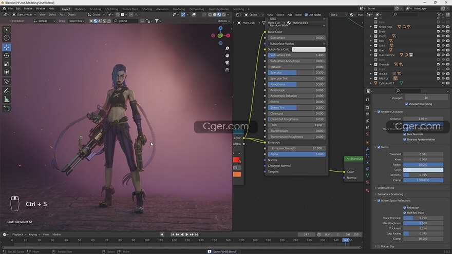Screen dimensions: 452x254
Task: Hide Braid collection with eye icon
Action: tap(443, 31)
